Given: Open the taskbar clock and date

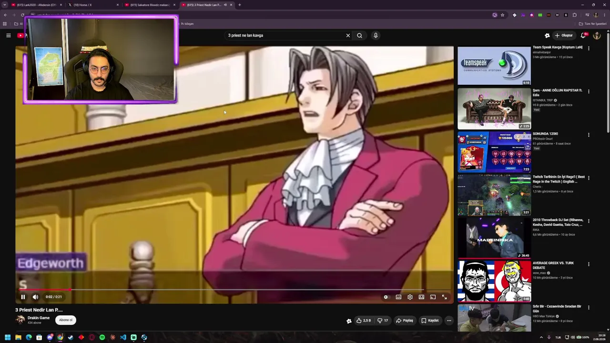Looking at the screenshot, I should 600,337.
